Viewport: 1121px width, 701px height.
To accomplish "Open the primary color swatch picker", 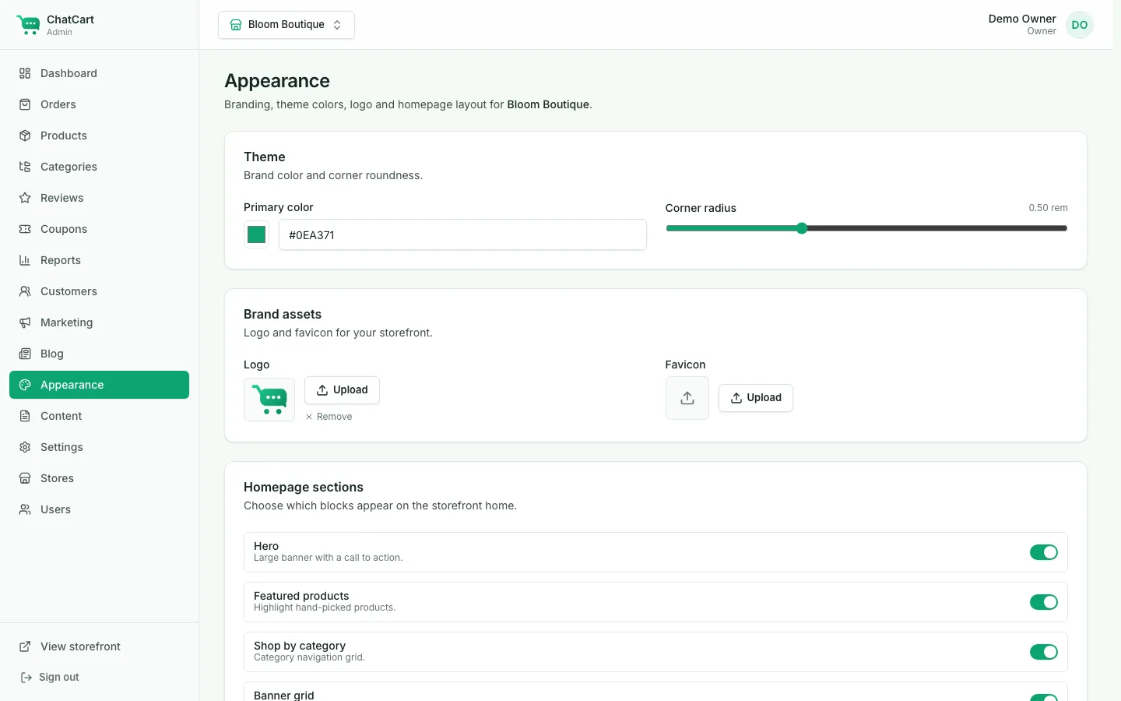I will [x=257, y=234].
